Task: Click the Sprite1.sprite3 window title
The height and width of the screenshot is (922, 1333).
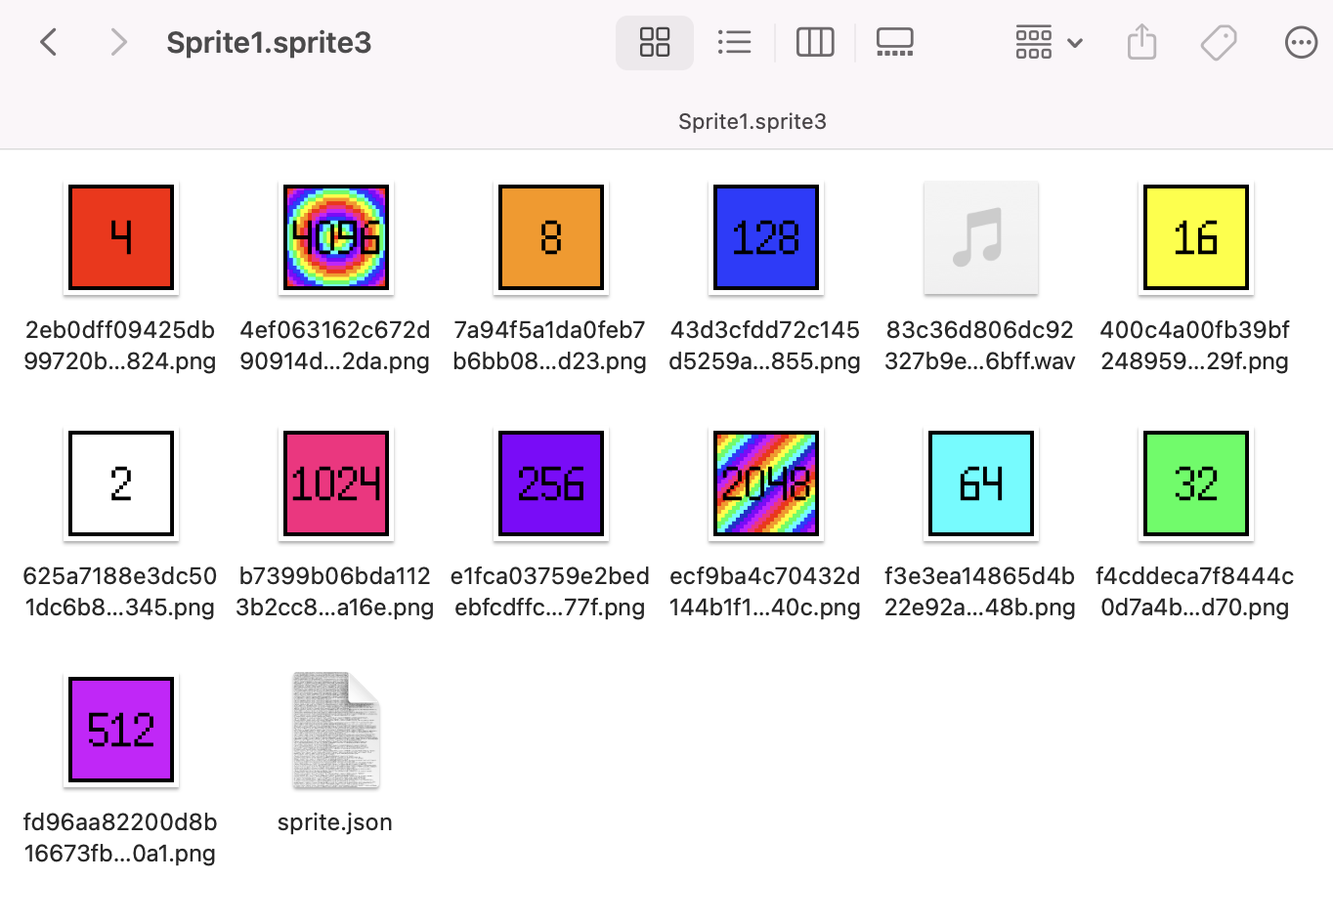Action: (269, 43)
